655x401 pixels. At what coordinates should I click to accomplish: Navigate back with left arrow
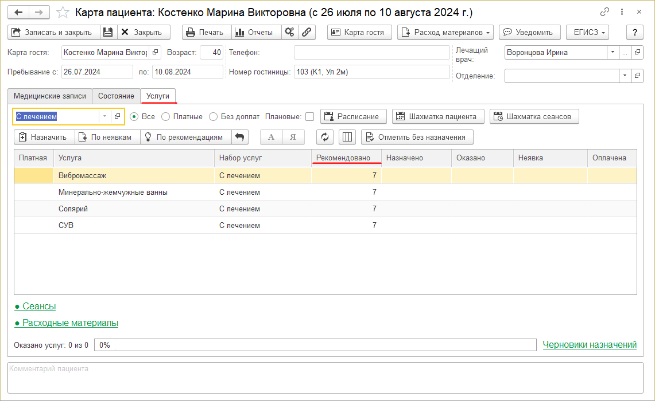[19, 12]
